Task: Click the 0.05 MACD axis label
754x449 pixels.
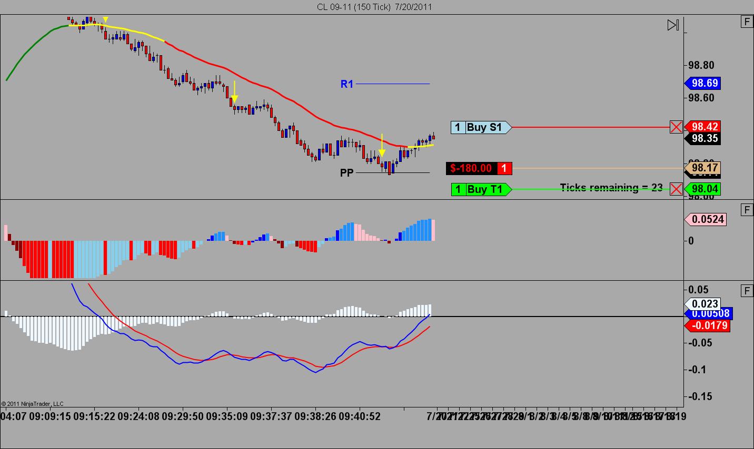Action: coord(699,289)
